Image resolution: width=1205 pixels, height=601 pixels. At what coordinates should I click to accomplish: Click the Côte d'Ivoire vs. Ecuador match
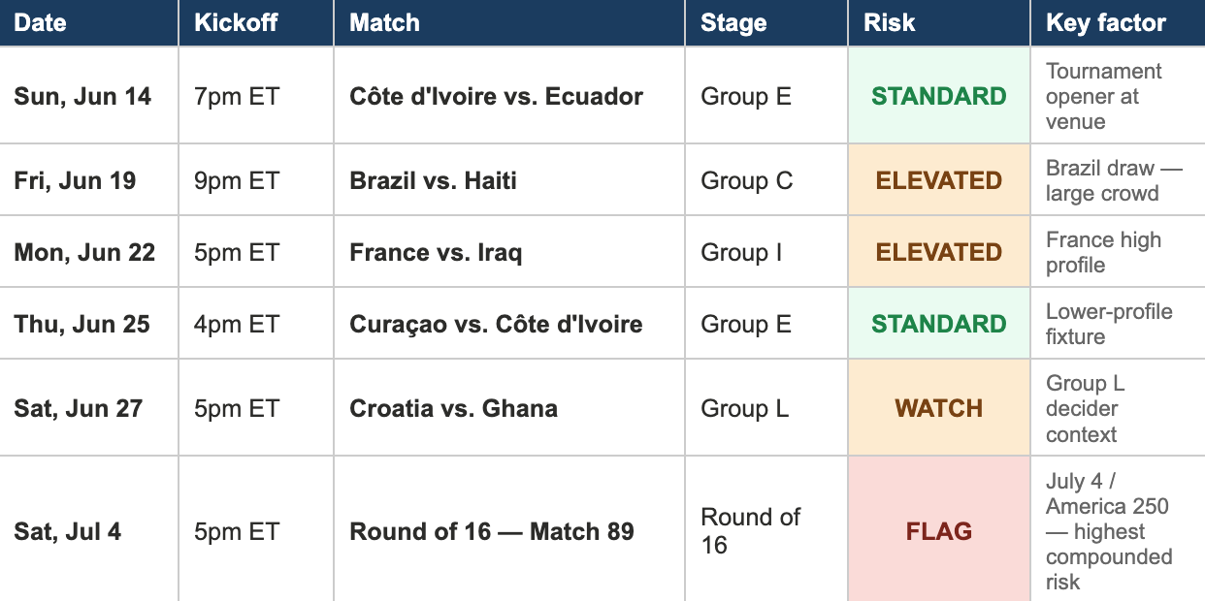pos(496,97)
